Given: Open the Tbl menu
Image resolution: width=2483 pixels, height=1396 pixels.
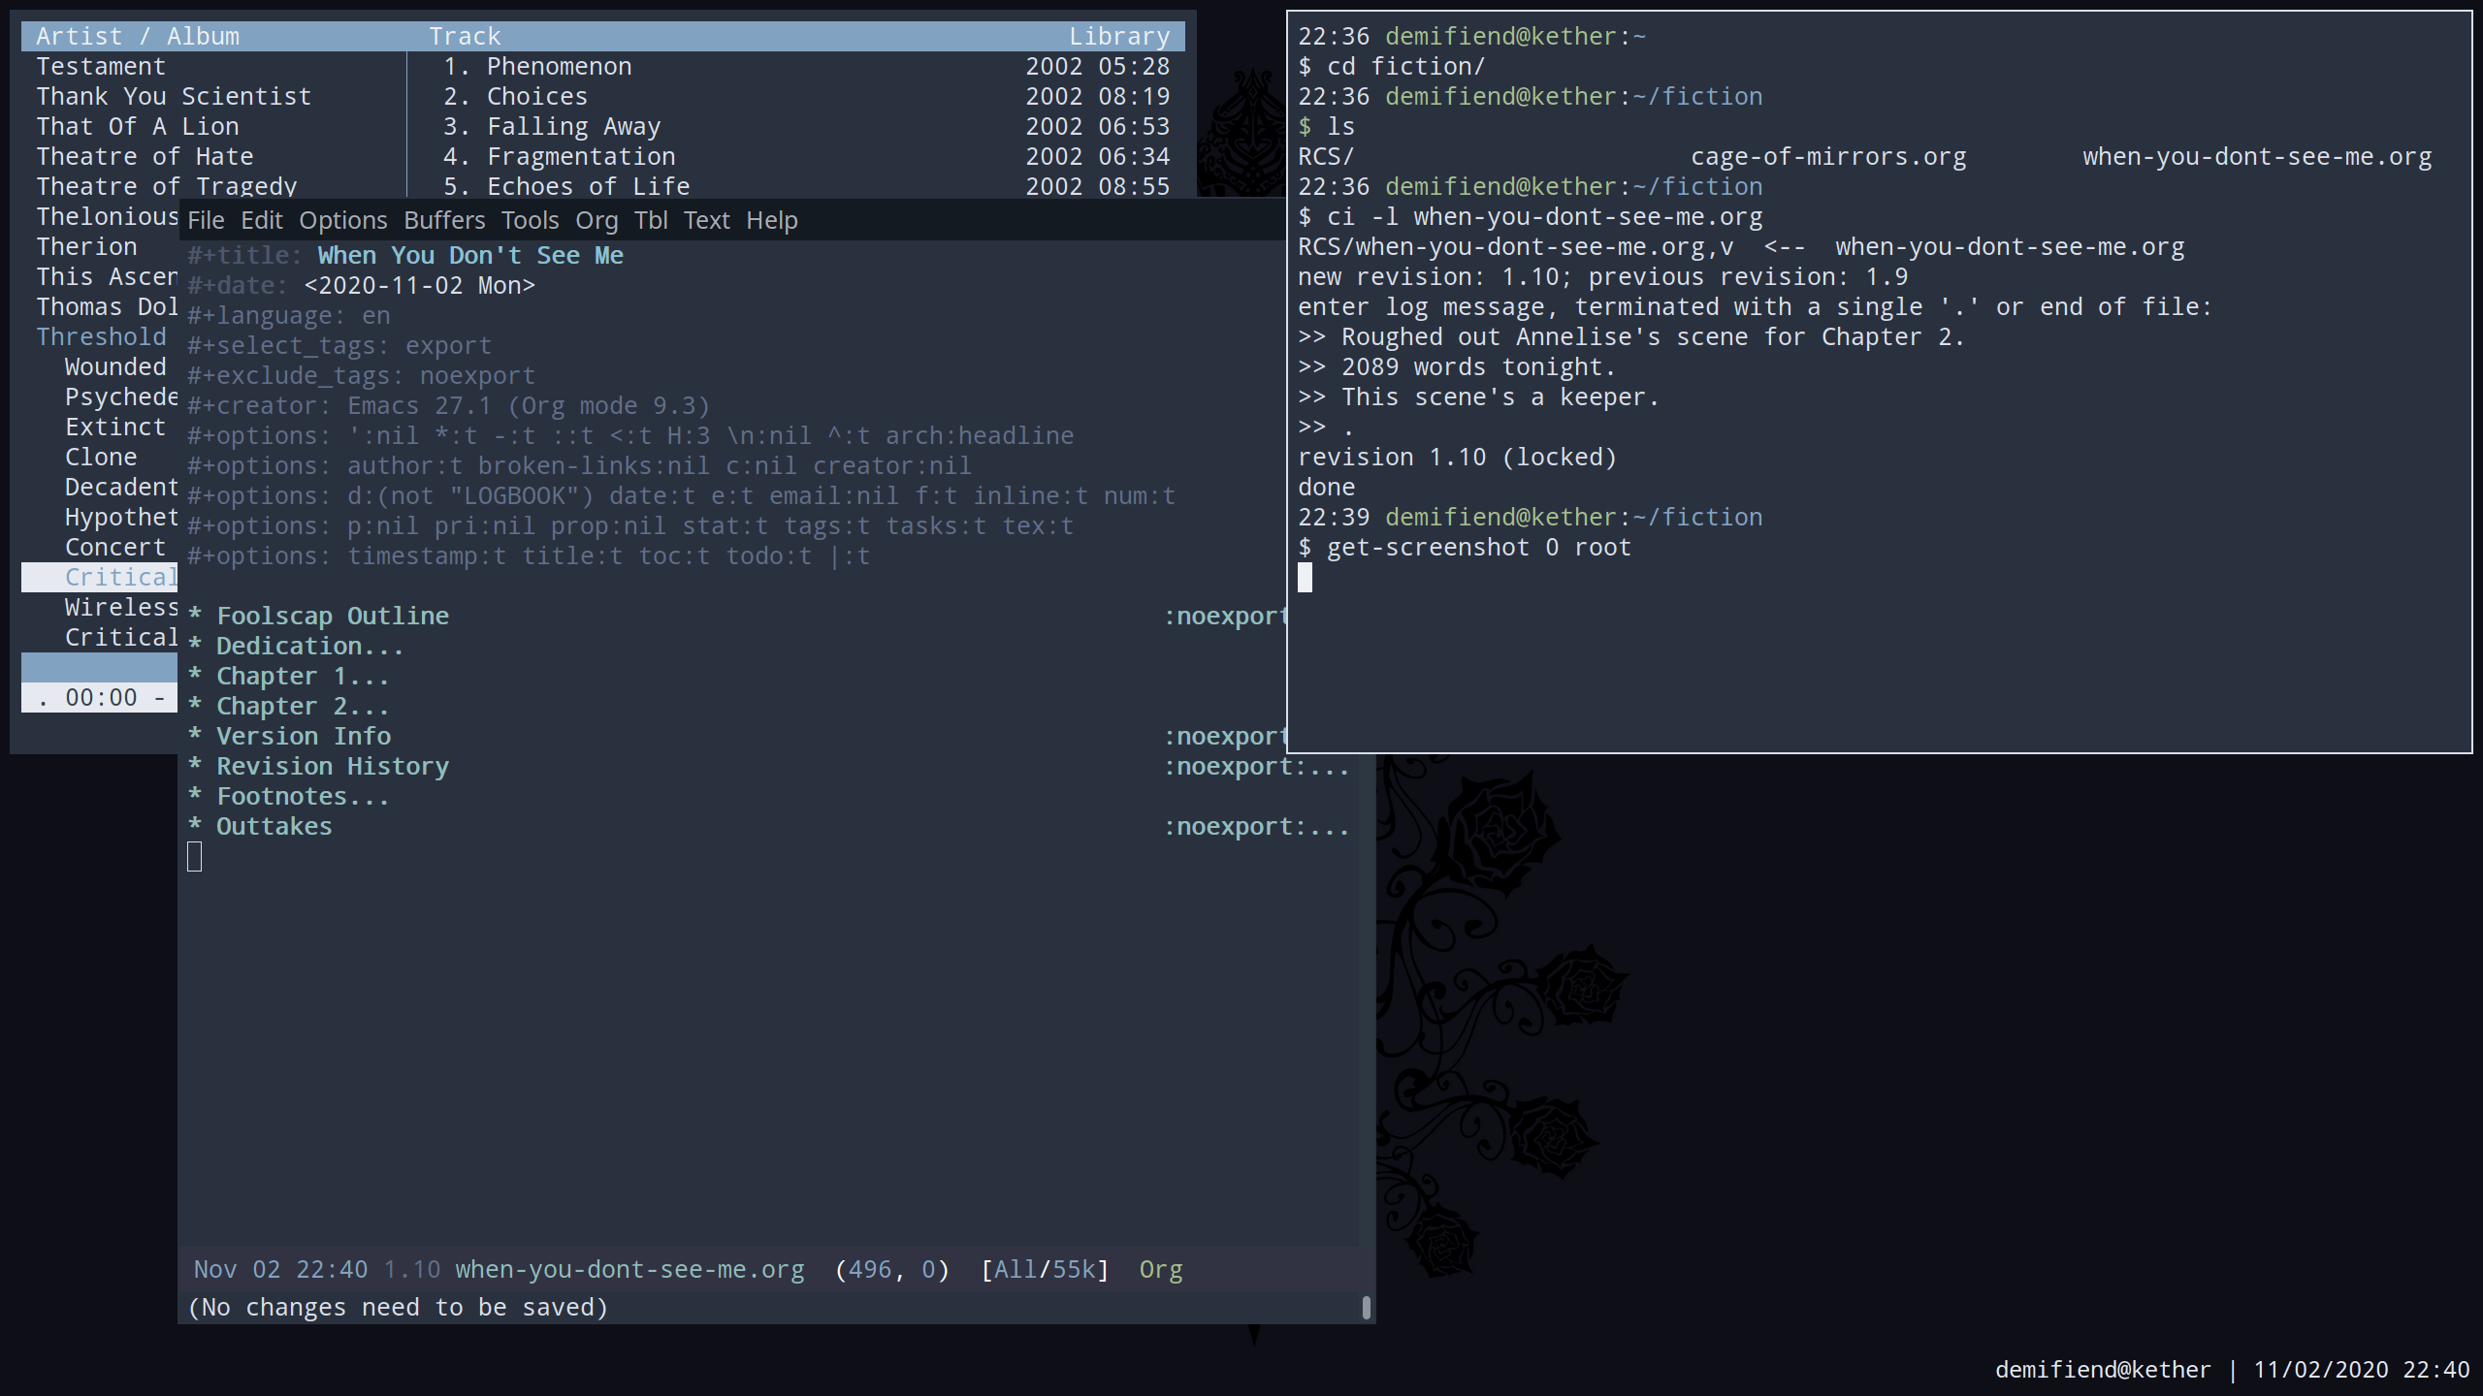Looking at the screenshot, I should pos(651,220).
